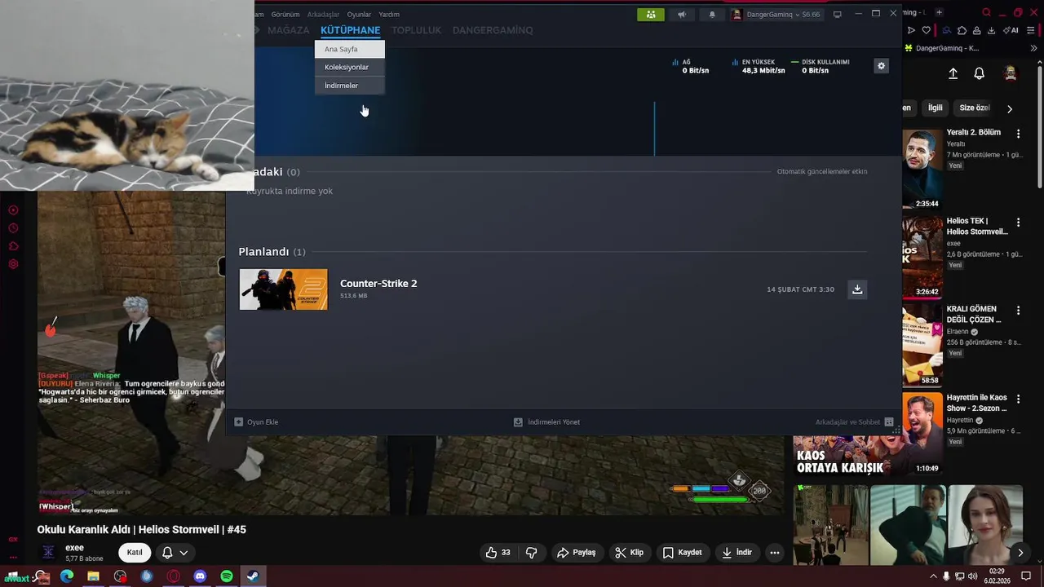Open browser AI assistant button
This screenshot has width=1044, height=587.
coord(1011,30)
